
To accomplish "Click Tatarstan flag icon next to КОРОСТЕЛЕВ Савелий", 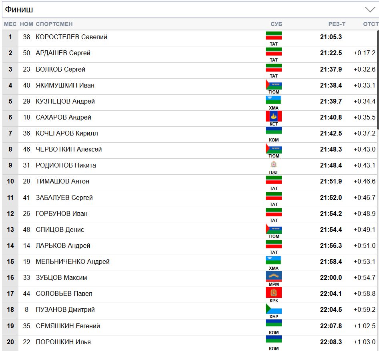I will 274,36.
